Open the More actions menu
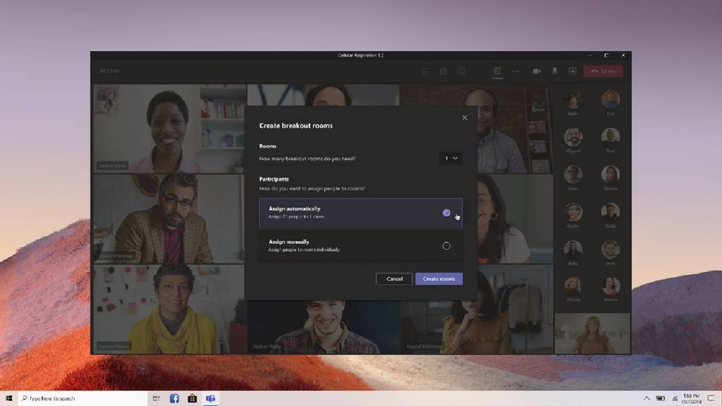Viewport: 722px width, 406px height. 515,70
